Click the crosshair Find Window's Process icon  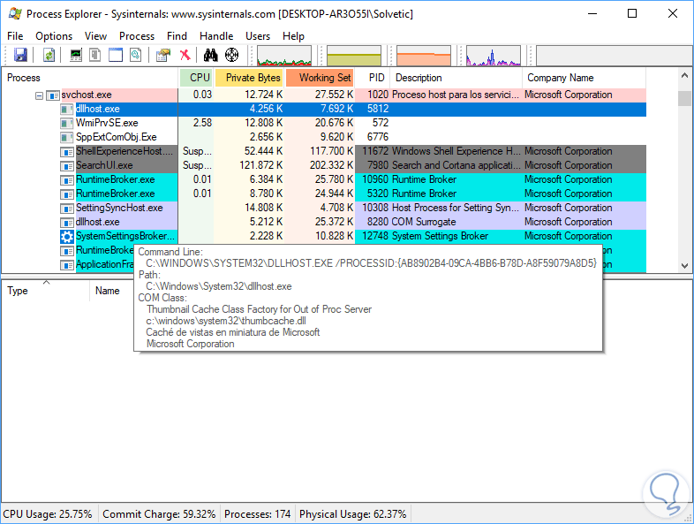(232, 56)
